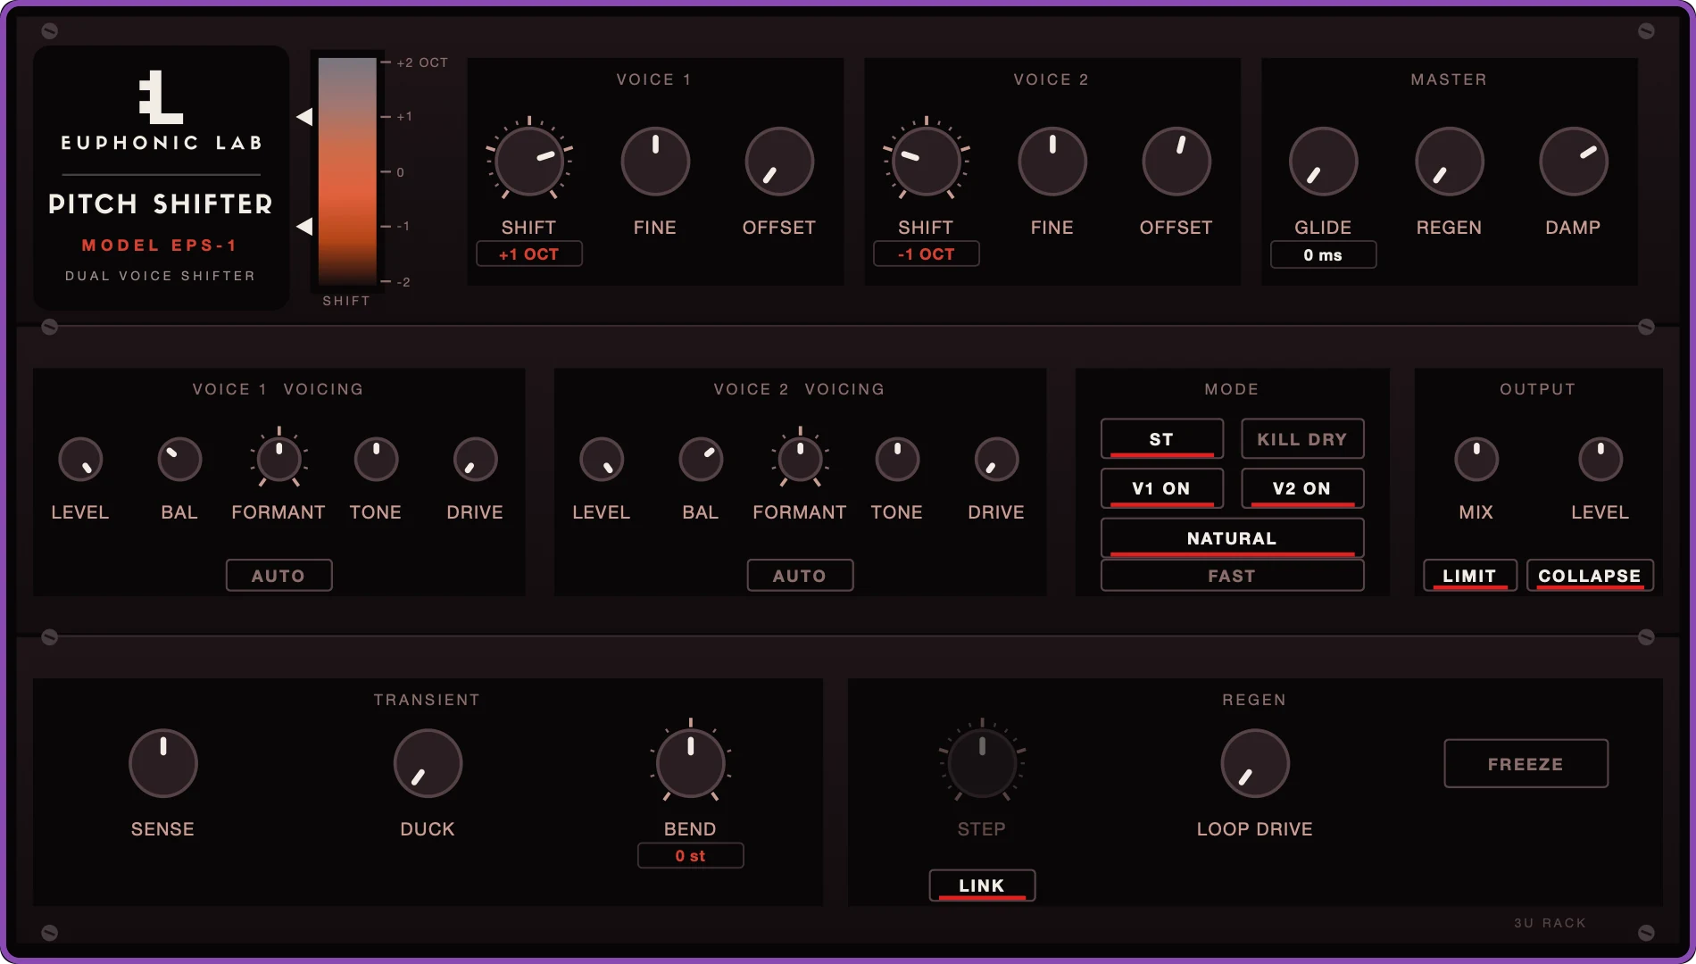The image size is (1696, 964).
Task: Click the Voice 2 Voicing DRIVE knob
Action: click(x=996, y=460)
